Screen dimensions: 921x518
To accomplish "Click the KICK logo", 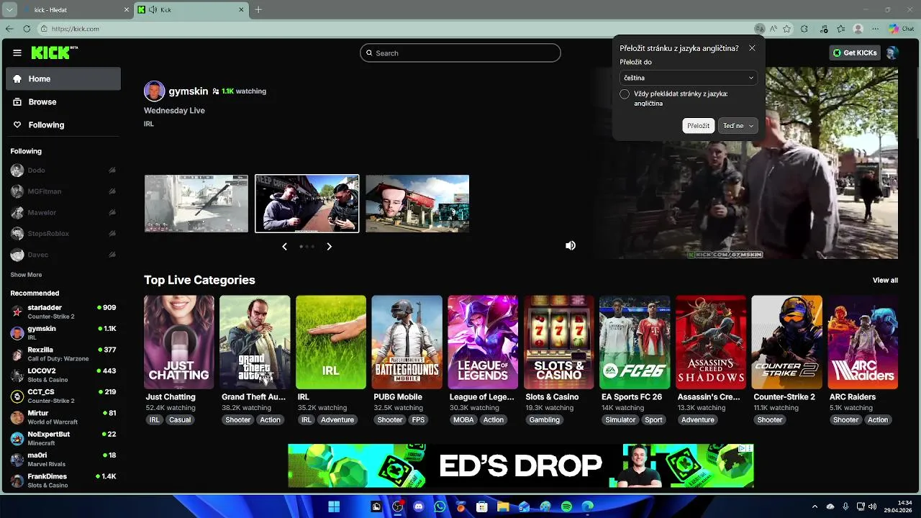I will click(x=54, y=53).
